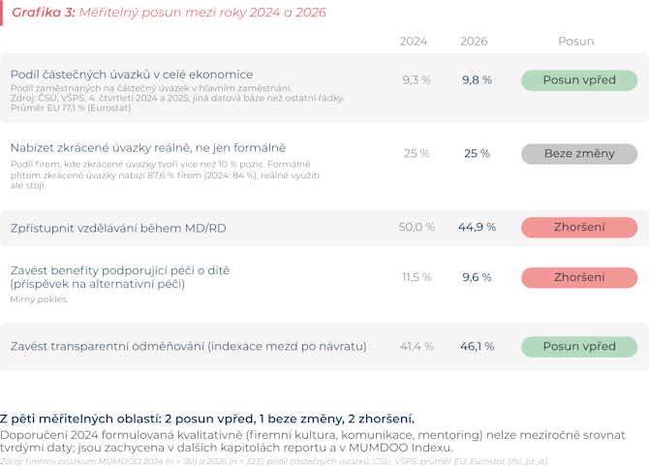649x466 pixels.
Task: Click 'Posun vpřed' badge for částečných úvazků
Action: (579, 80)
